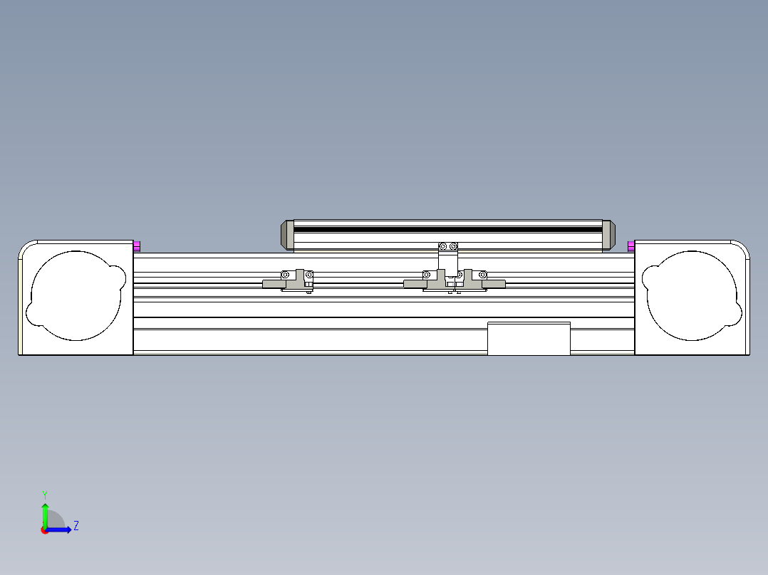This screenshot has width=768, height=575.
Task: Click the green Y axis arrow of the triad
Action: coord(45,515)
